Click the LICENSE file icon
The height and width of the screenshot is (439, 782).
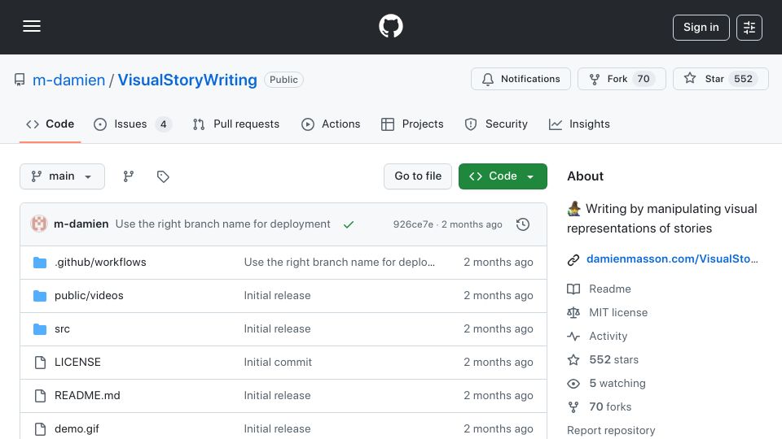point(41,363)
